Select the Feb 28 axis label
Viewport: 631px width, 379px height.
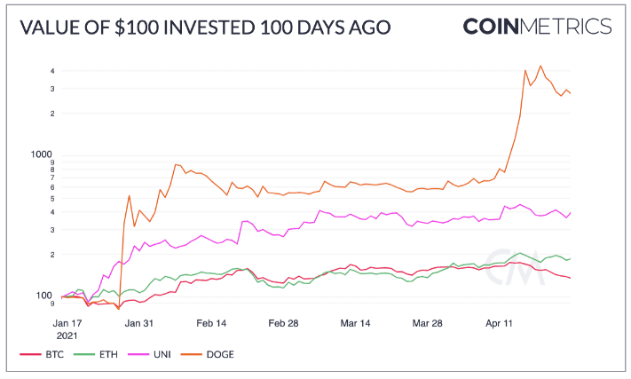283,323
